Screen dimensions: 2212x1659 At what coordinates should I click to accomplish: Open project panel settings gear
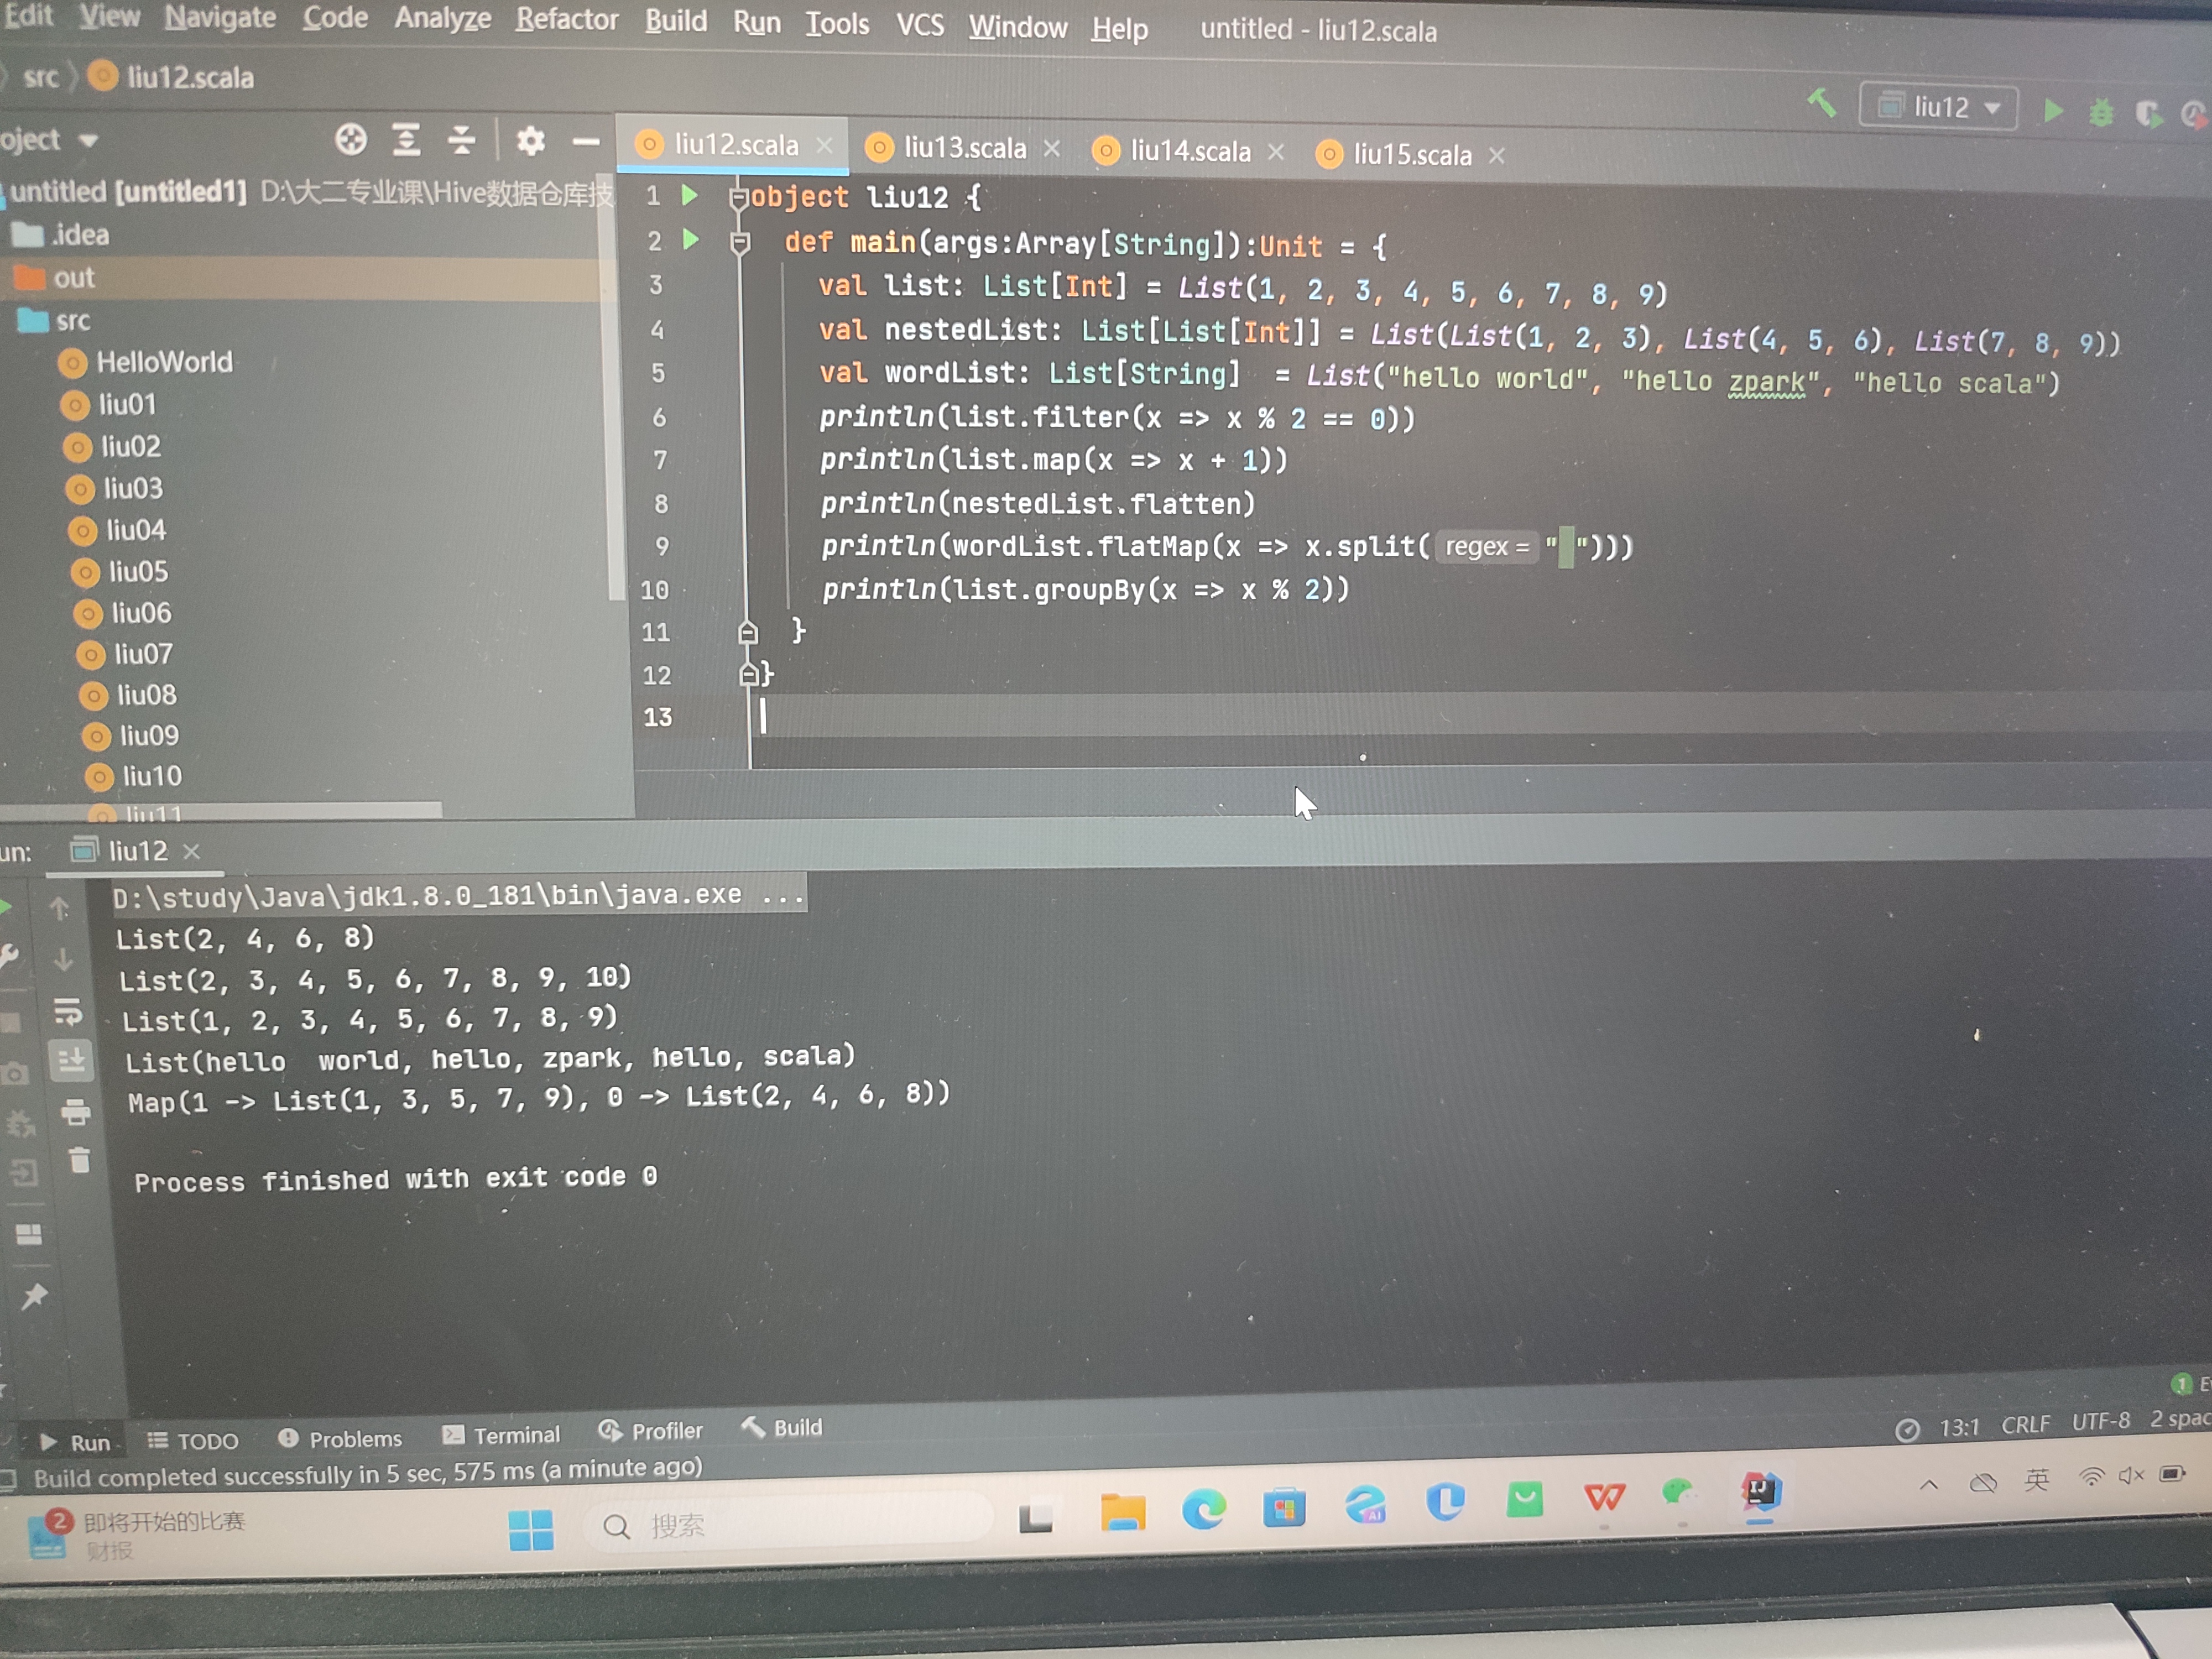click(x=530, y=141)
